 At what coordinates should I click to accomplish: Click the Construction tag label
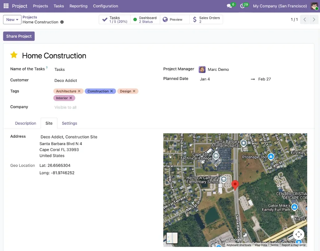pyautogui.click(x=98, y=91)
